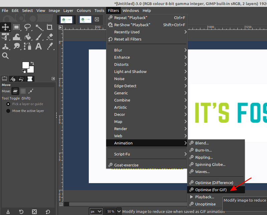The width and height of the screenshot is (267, 215).
Task: Activate the Colour Picker eyedropper tool
Action: pyautogui.click(x=49, y=47)
